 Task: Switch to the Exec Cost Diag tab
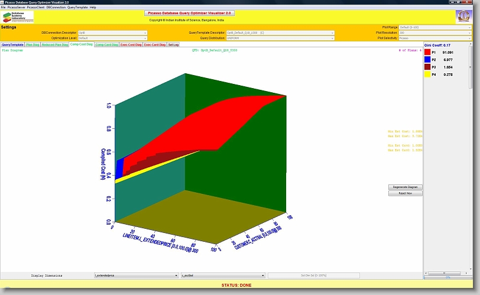click(131, 44)
